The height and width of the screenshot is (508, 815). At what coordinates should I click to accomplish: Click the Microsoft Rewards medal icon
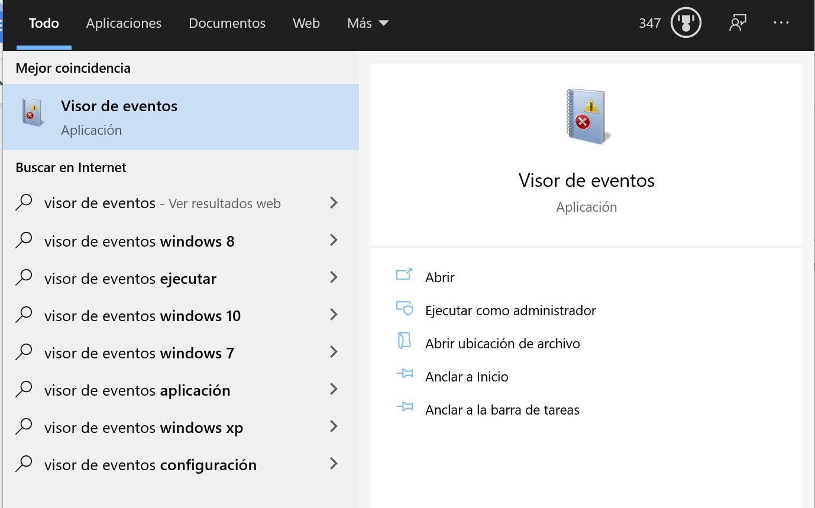pos(685,24)
